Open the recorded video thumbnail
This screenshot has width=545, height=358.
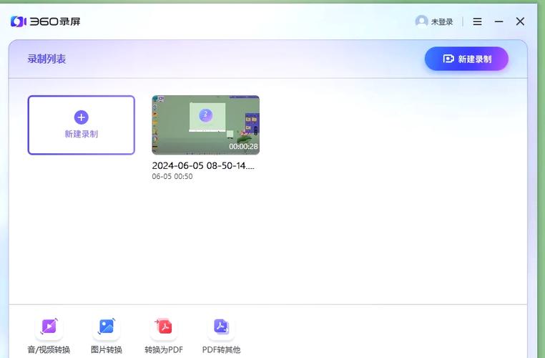pos(206,125)
